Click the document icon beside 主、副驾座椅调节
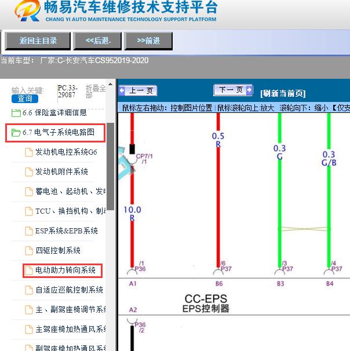 (x=28, y=310)
